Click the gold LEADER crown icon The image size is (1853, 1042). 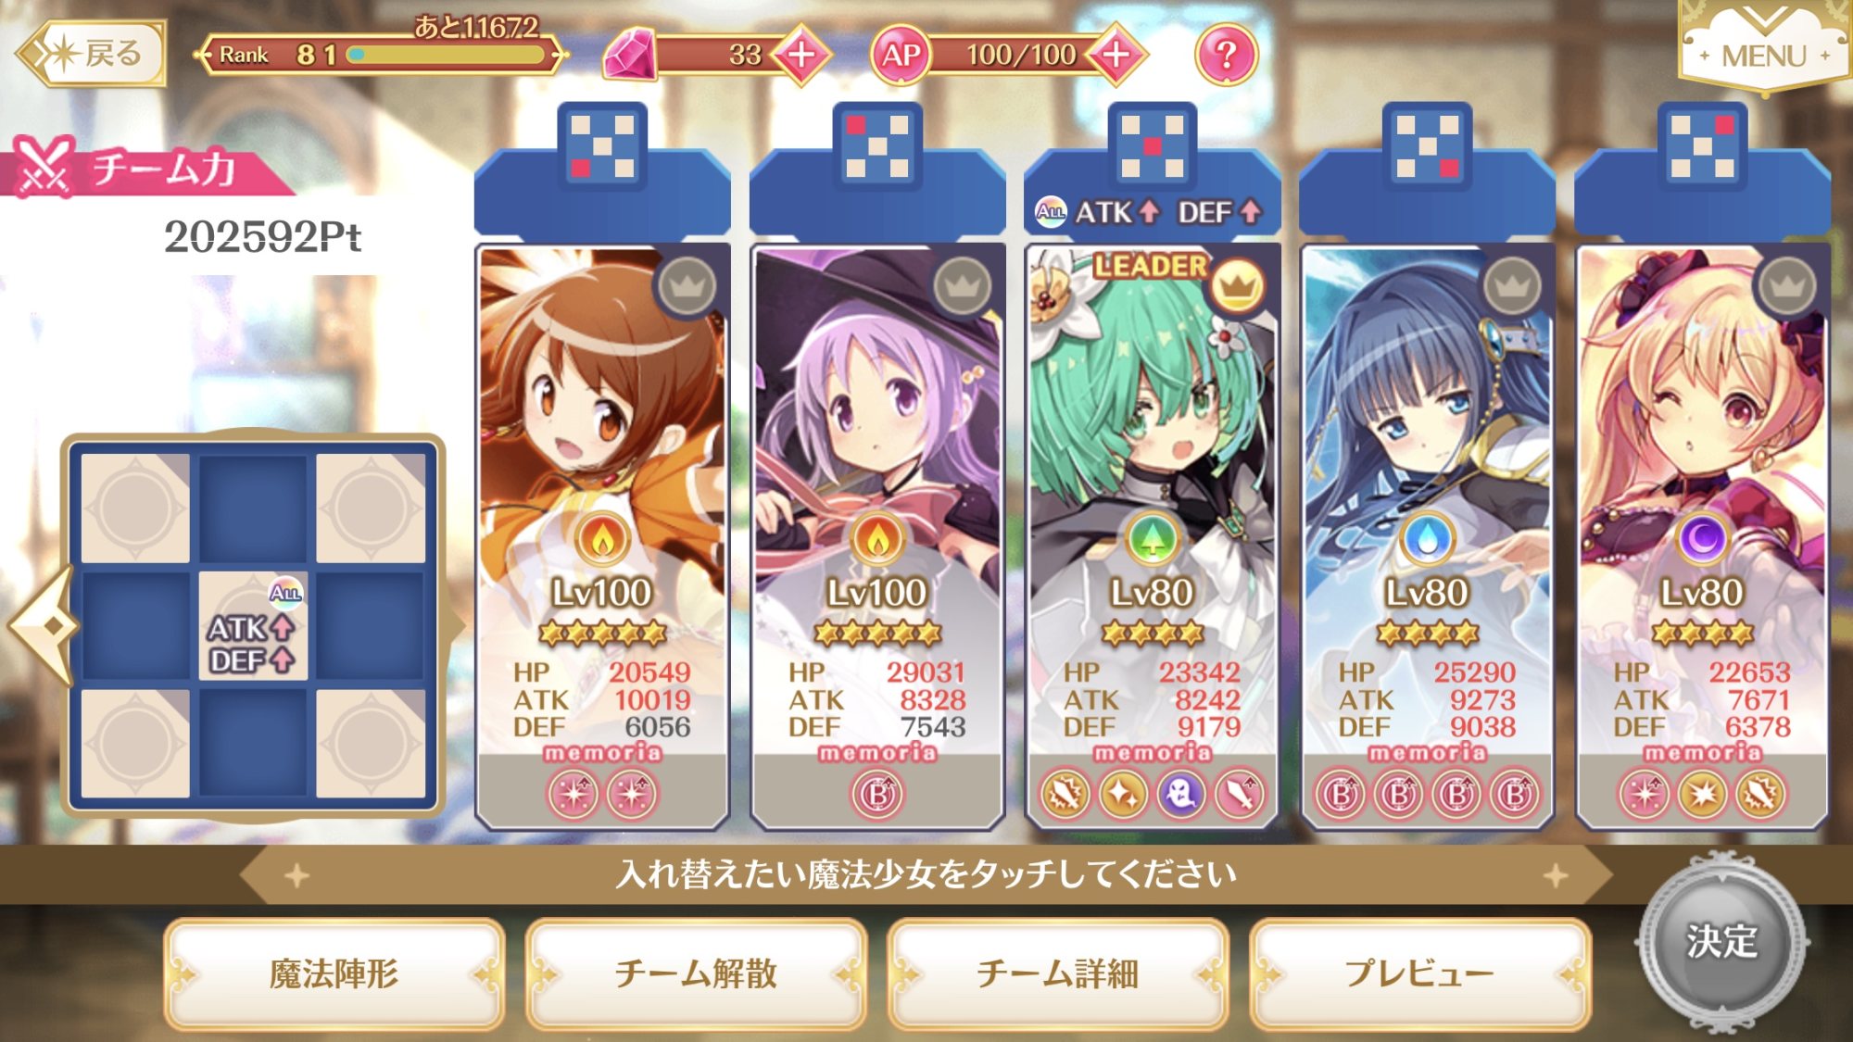point(1237,285)
